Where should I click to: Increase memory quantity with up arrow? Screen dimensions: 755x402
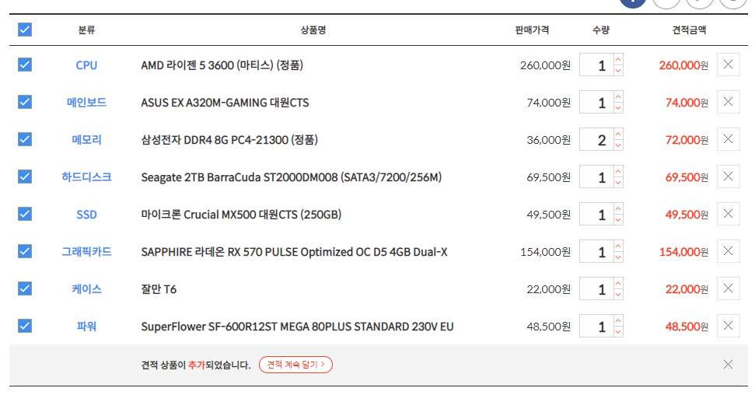pos(618,134)
